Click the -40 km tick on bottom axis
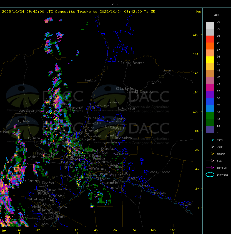Screen dimensions: 231x234 (x=18, y=230)
